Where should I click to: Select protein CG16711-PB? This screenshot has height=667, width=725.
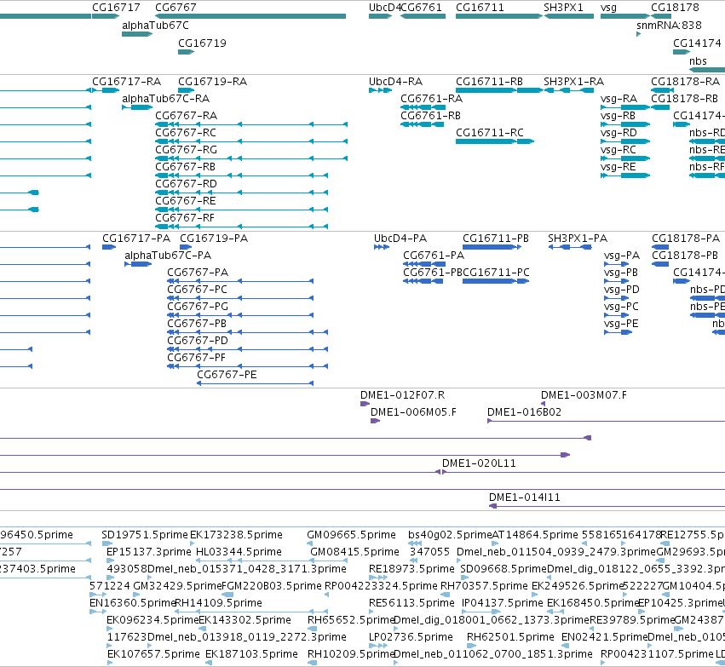click(x=496, y=239)
